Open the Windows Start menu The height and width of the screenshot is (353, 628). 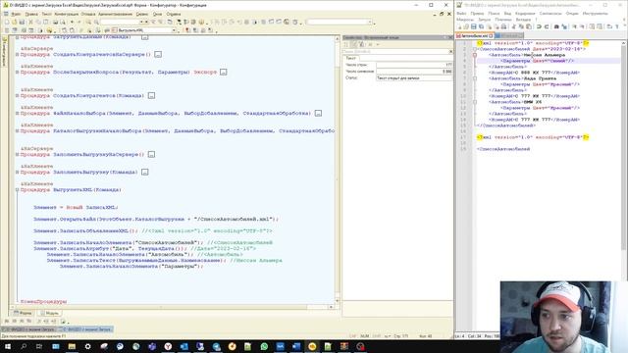7,346
